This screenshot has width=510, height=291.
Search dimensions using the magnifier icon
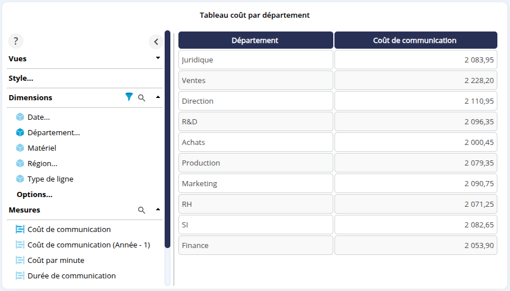point(142,98)
